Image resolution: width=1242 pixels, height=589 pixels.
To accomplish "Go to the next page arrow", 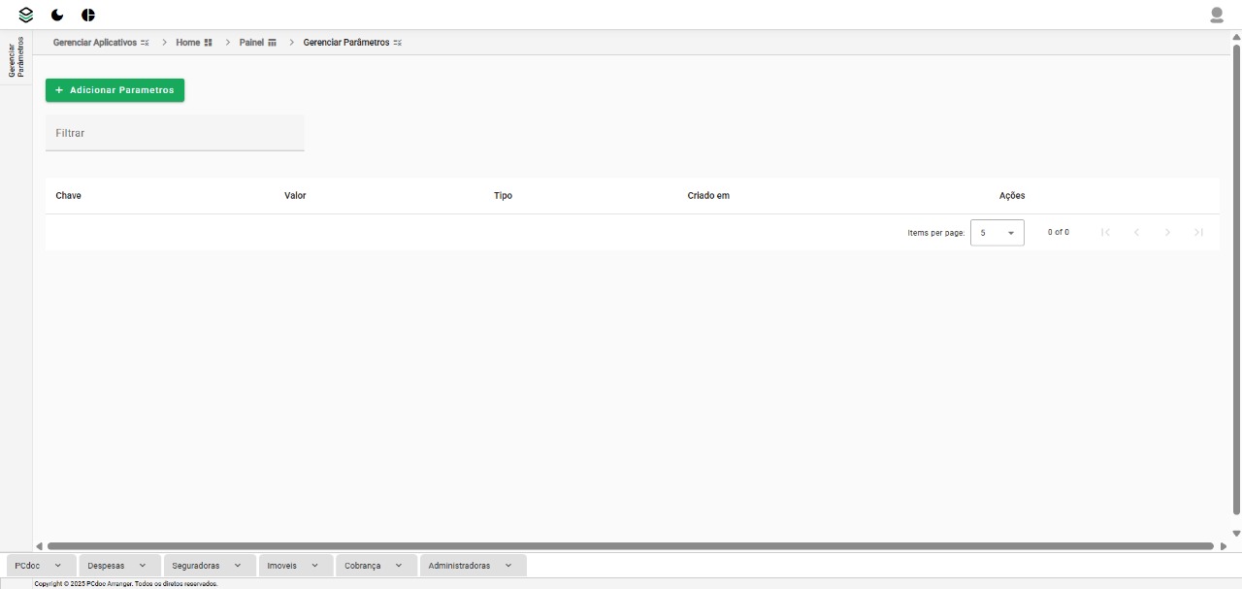I will (1167, 233).
